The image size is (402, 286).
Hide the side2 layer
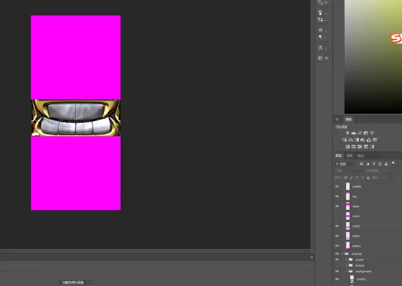pyautogui.click(x=337, y=226)
